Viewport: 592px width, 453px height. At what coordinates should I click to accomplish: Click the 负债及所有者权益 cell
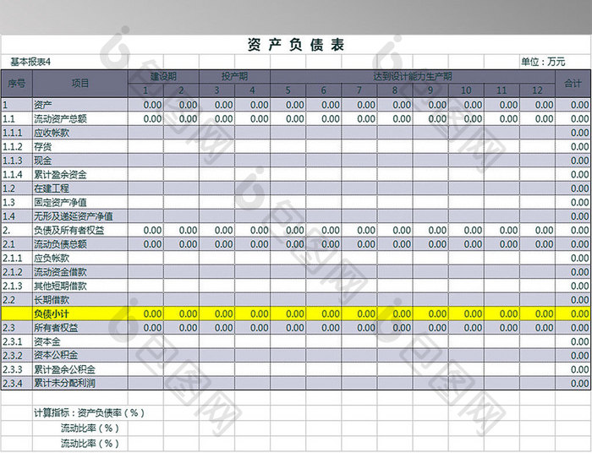69,230
